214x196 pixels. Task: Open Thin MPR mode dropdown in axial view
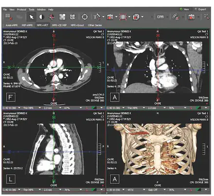(x=32, y=108)
